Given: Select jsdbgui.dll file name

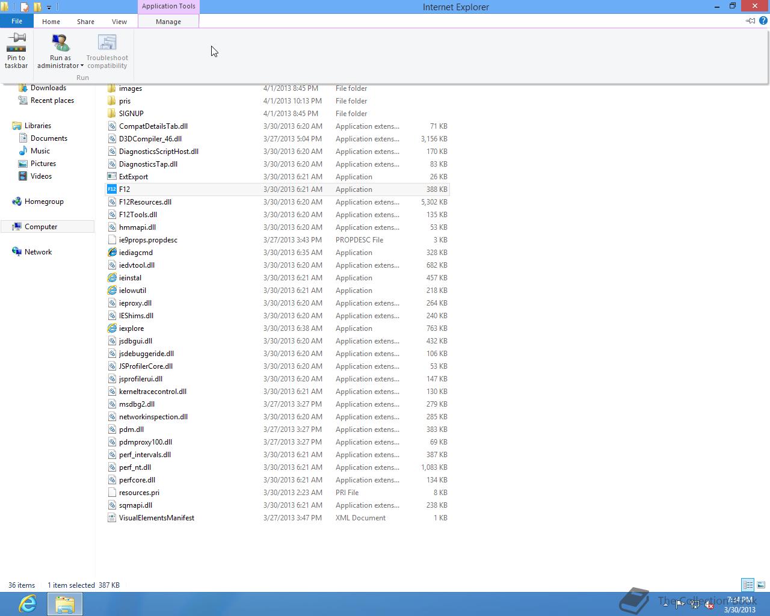Looking at the screenshot, I should (135, 341).
